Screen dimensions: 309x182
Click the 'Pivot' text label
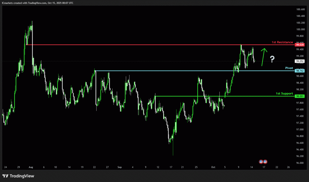[289, 68]
